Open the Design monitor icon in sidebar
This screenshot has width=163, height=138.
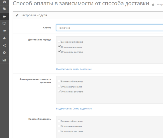click(x=4, y=23)
